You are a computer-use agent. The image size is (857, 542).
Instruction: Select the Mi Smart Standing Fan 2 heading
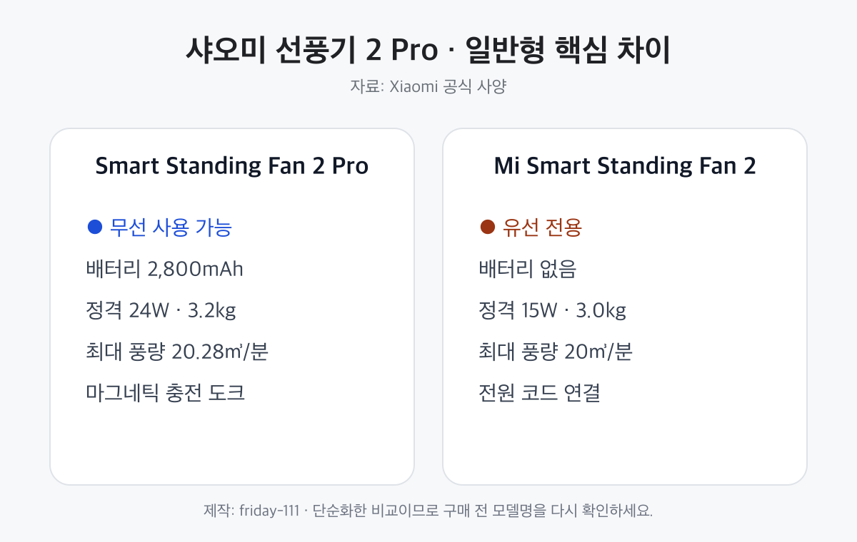tap(625, 165)
